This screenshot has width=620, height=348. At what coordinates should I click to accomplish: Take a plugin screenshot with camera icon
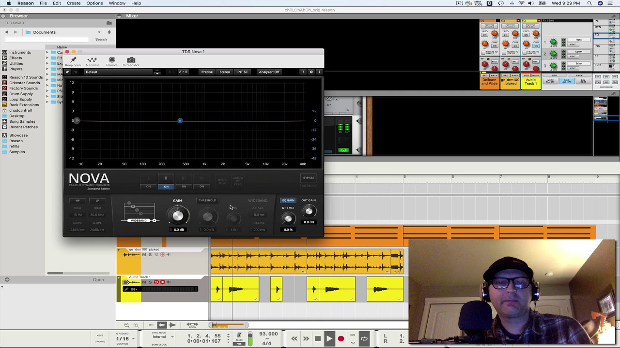(x=131, y=60)
